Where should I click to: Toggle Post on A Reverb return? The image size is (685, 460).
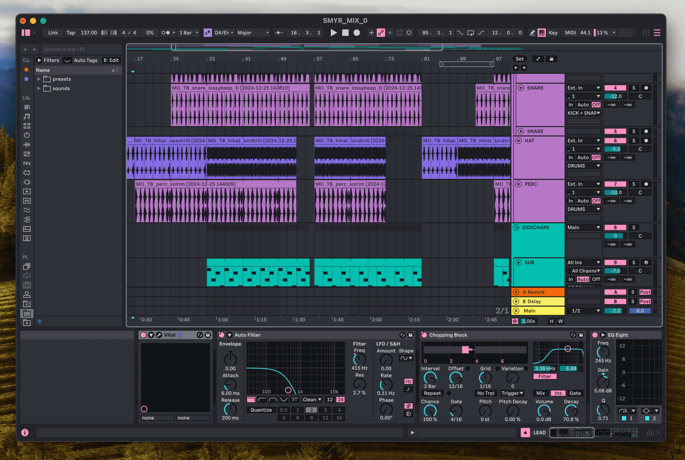coord(645,292)
